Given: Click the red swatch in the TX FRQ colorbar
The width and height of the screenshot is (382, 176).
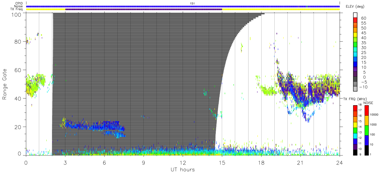Looking at the screenshot, I should pyautogui.click(x=356, y=108).
